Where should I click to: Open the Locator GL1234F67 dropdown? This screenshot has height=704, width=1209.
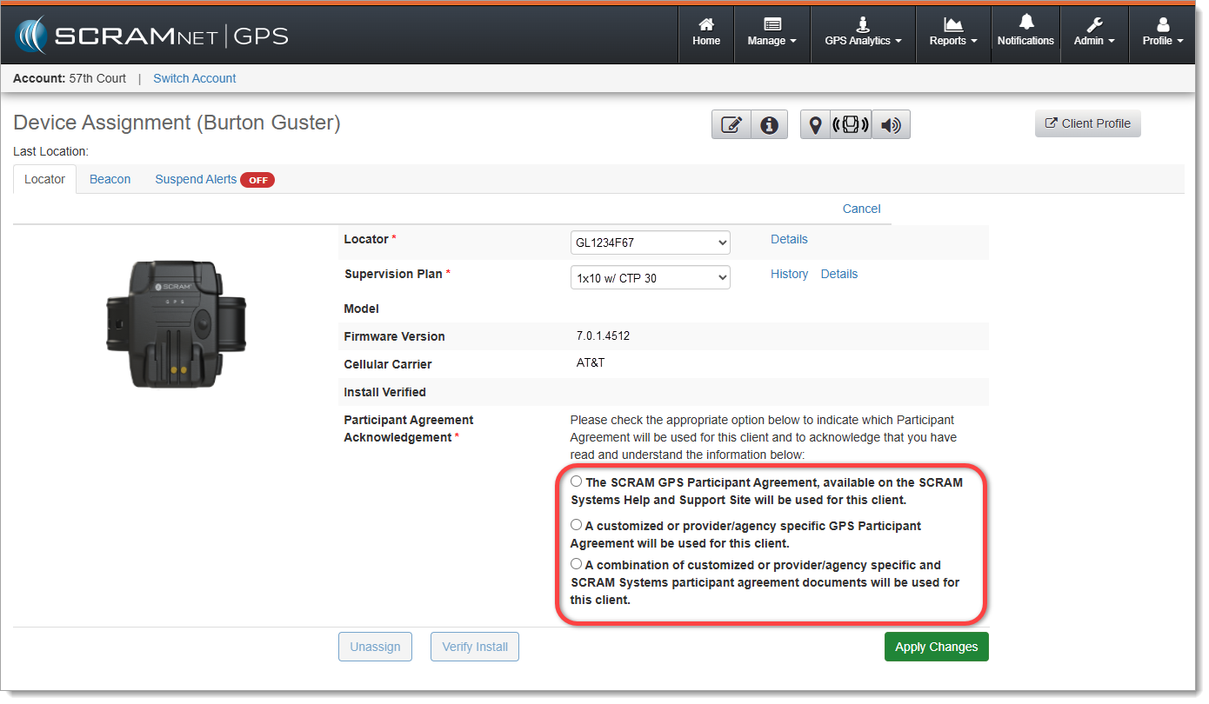[651, 243]
